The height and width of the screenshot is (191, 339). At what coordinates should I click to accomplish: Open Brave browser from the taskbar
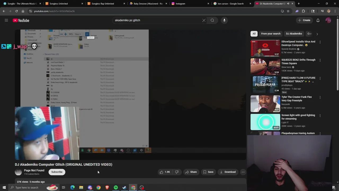click(107, 188)
